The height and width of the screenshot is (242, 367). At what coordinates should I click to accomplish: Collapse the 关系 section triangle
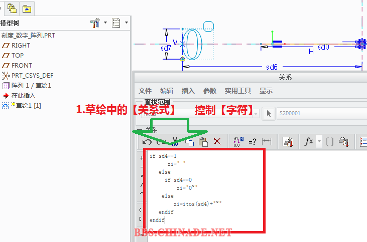140,130
